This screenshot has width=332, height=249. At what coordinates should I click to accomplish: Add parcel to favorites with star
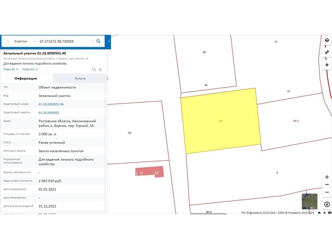[100, 69]
